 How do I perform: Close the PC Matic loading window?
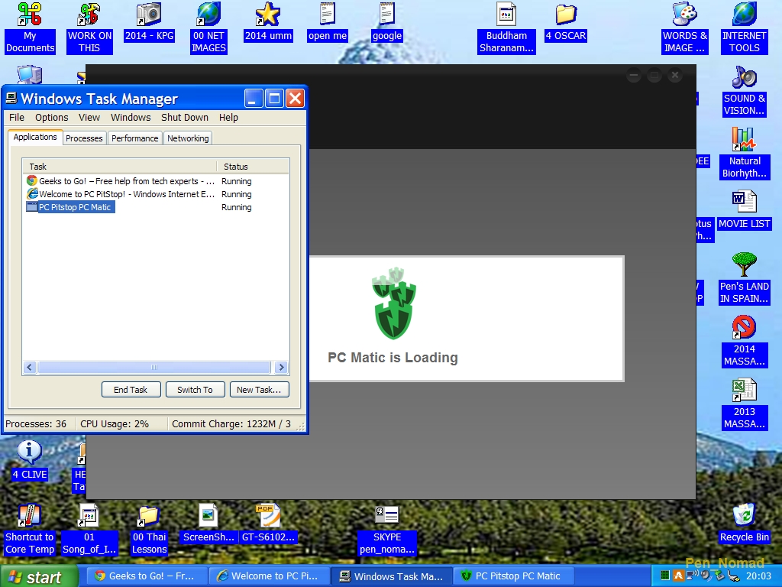tap(675, 76)
